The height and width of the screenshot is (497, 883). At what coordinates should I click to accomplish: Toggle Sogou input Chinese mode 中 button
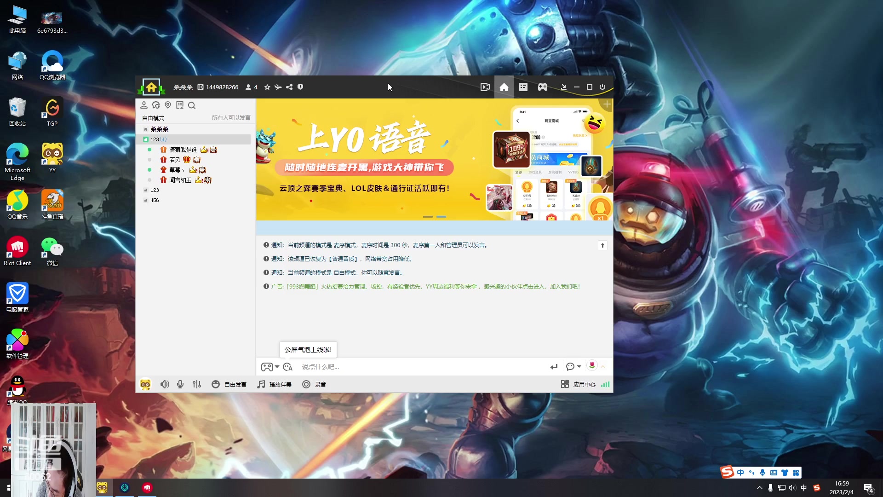pos(740,473)
